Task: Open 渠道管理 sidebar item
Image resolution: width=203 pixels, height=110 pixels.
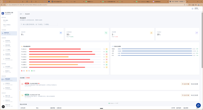Action: point(9,55)
